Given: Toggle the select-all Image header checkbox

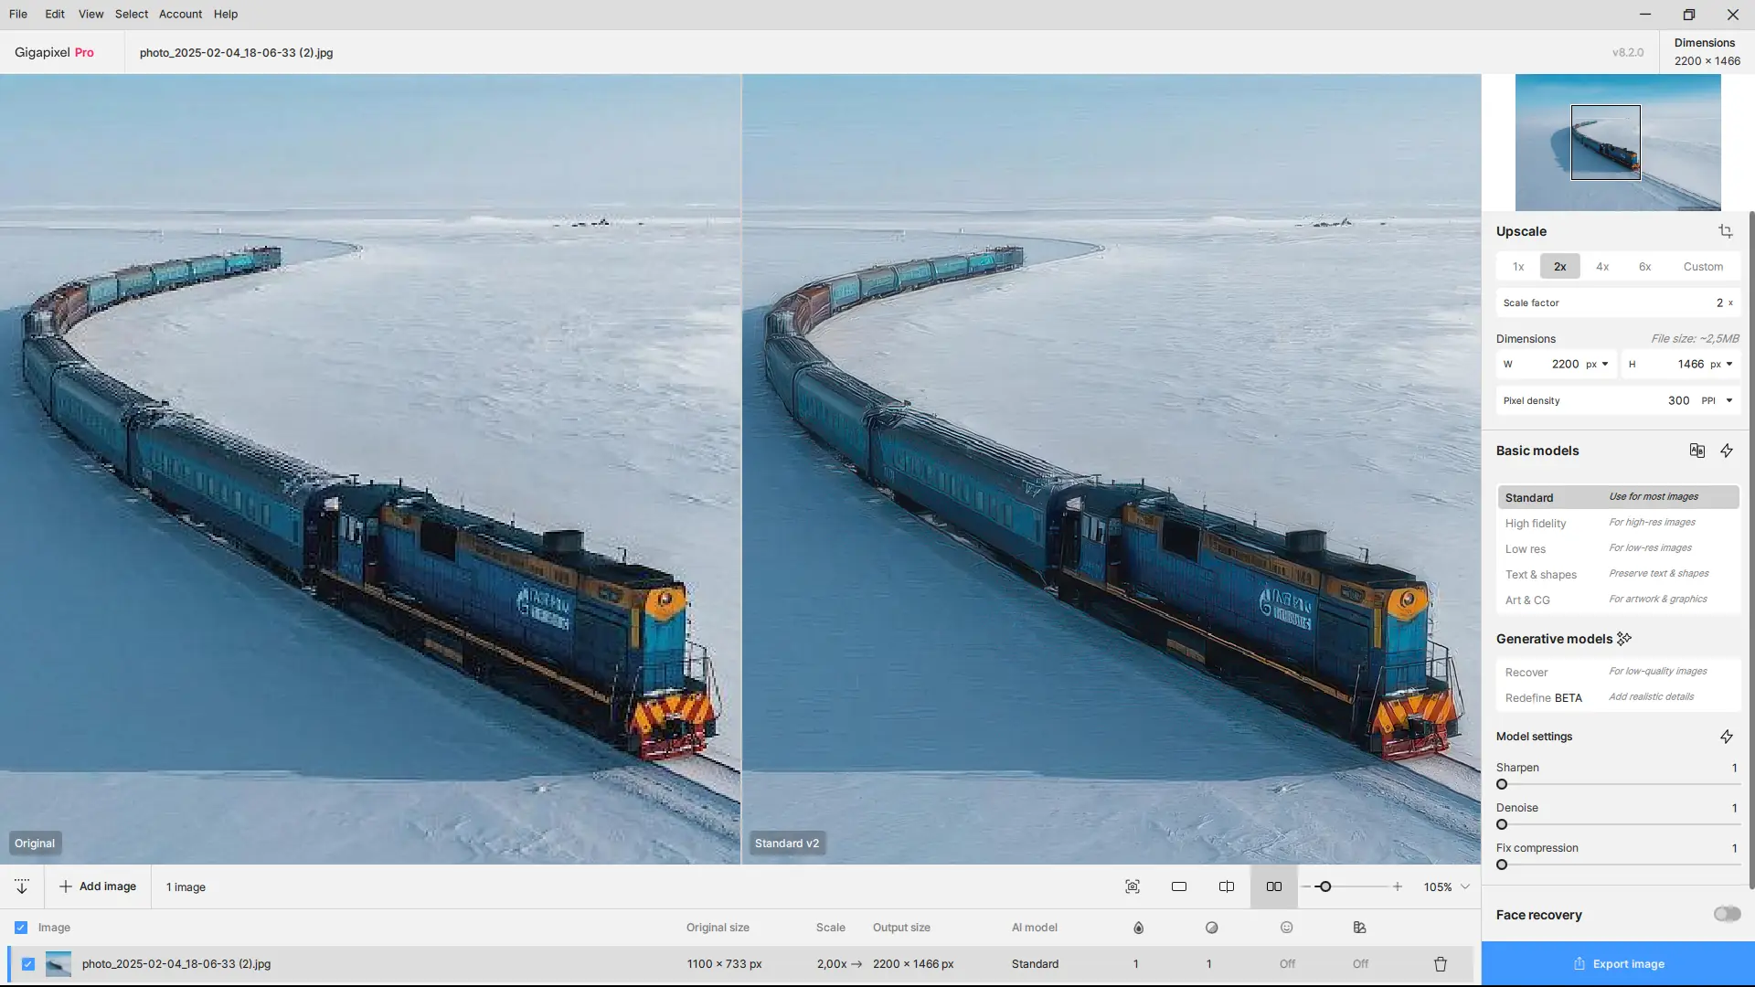Looking at the screenshot, I should point(21,928).
